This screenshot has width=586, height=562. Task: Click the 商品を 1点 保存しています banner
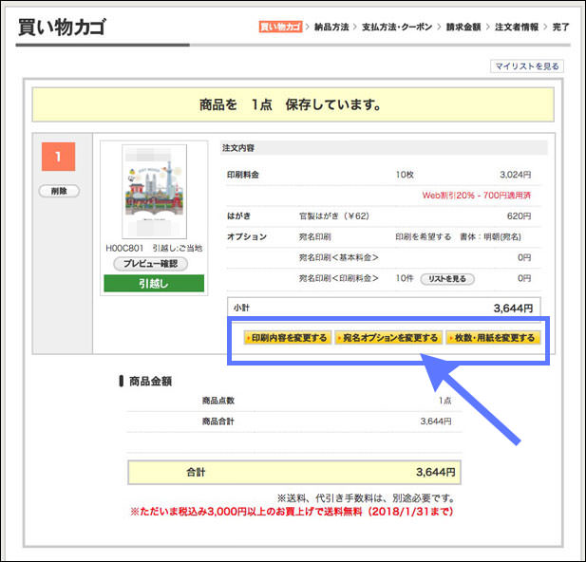(x=293, y=104)
